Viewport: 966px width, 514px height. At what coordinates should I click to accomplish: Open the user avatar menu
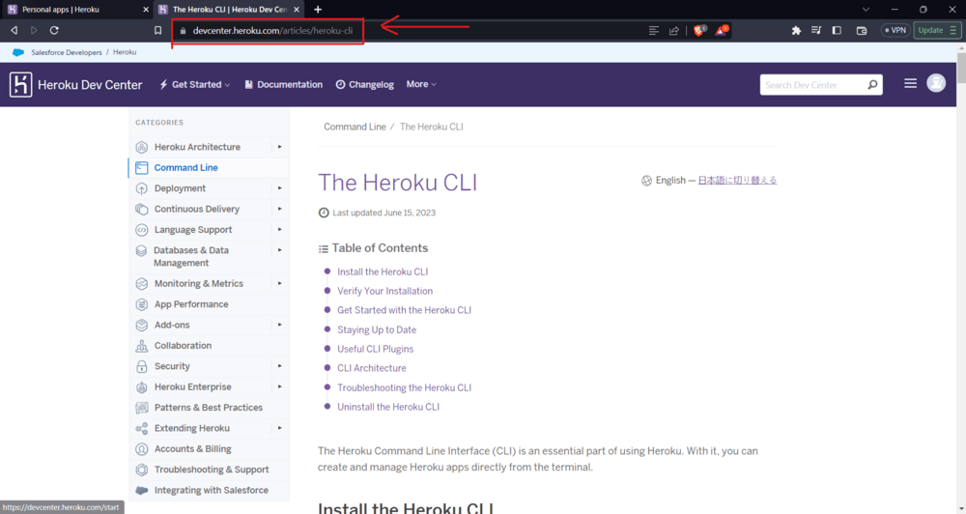click(936, 82)
